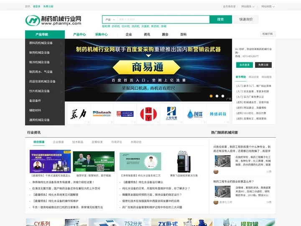
Task: Expand the 网站服务 dropdown
Action: (248, 7)
